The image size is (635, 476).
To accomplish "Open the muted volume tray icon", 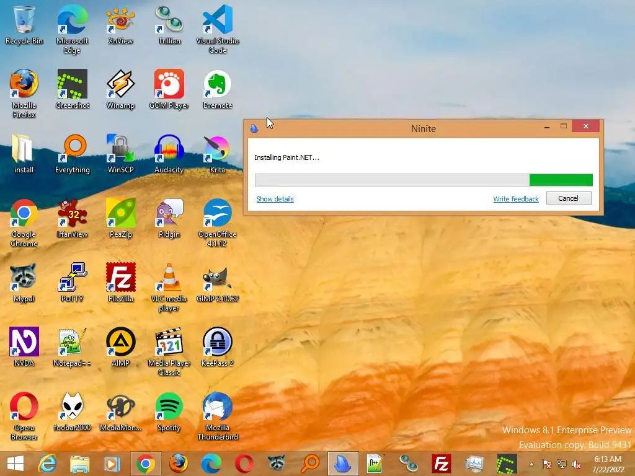I will point(576,464).
